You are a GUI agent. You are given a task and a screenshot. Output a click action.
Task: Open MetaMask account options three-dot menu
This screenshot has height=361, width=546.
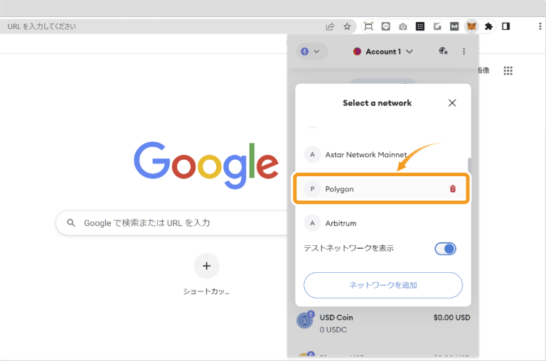464,52
